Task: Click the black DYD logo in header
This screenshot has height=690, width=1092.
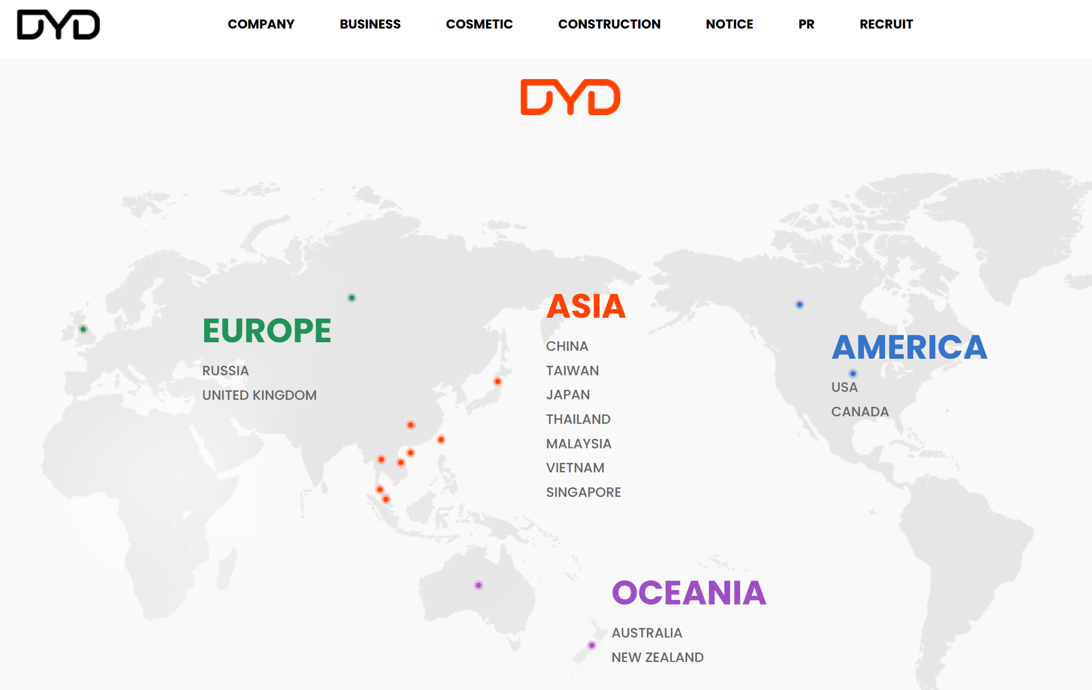Action: coord(59,24)
